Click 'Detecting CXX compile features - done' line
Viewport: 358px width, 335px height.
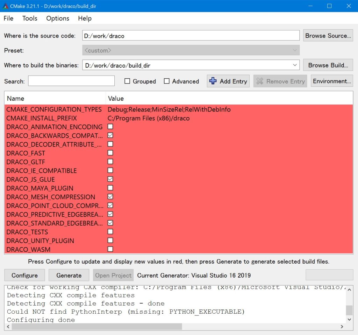tap(86, 304)
